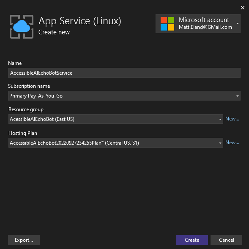Click New link beside Resource group

click(232, 119)
